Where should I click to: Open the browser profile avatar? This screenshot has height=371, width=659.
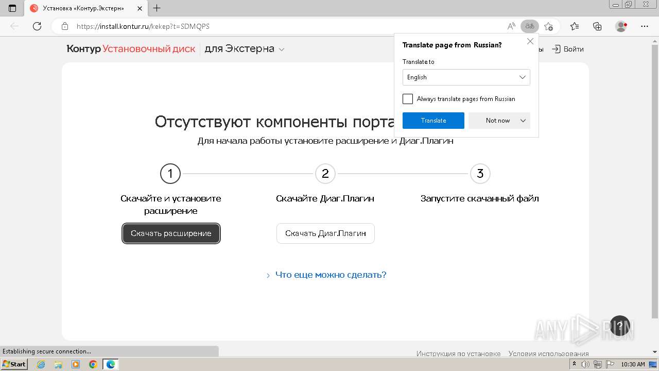(621, 26)
